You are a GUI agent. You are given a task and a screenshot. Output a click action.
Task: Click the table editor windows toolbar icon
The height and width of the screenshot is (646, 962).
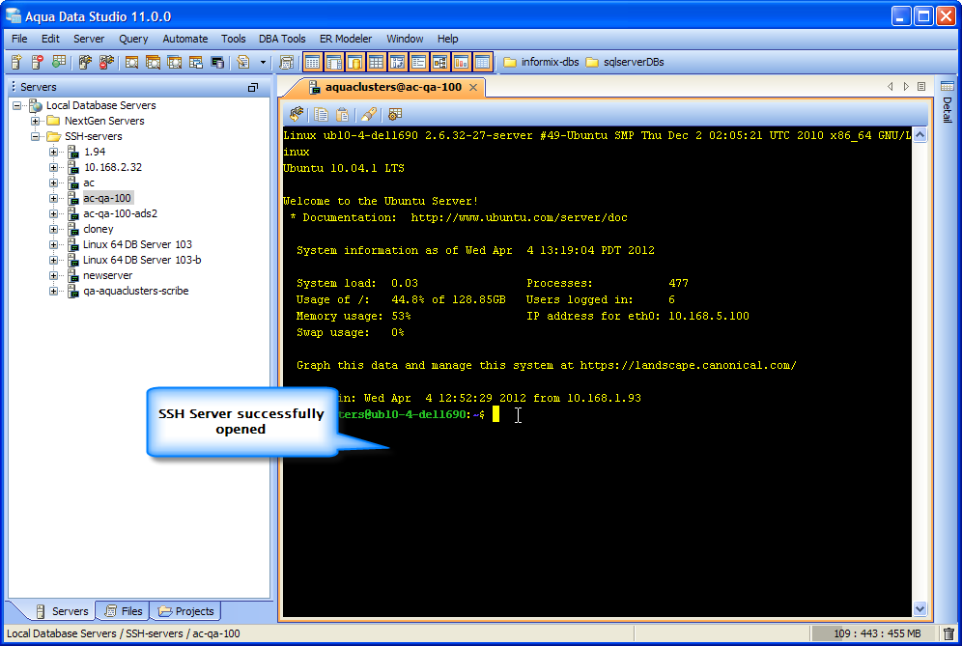click(x=196, y=62)
